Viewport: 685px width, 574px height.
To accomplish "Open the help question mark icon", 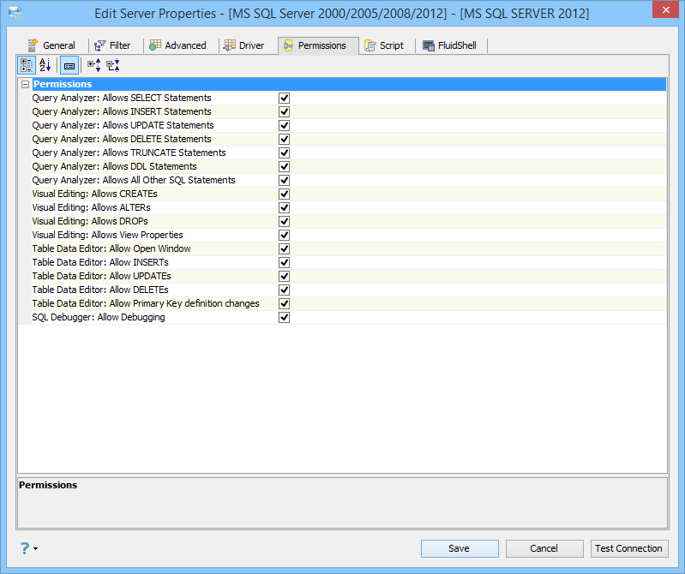I will pos(25,548).
